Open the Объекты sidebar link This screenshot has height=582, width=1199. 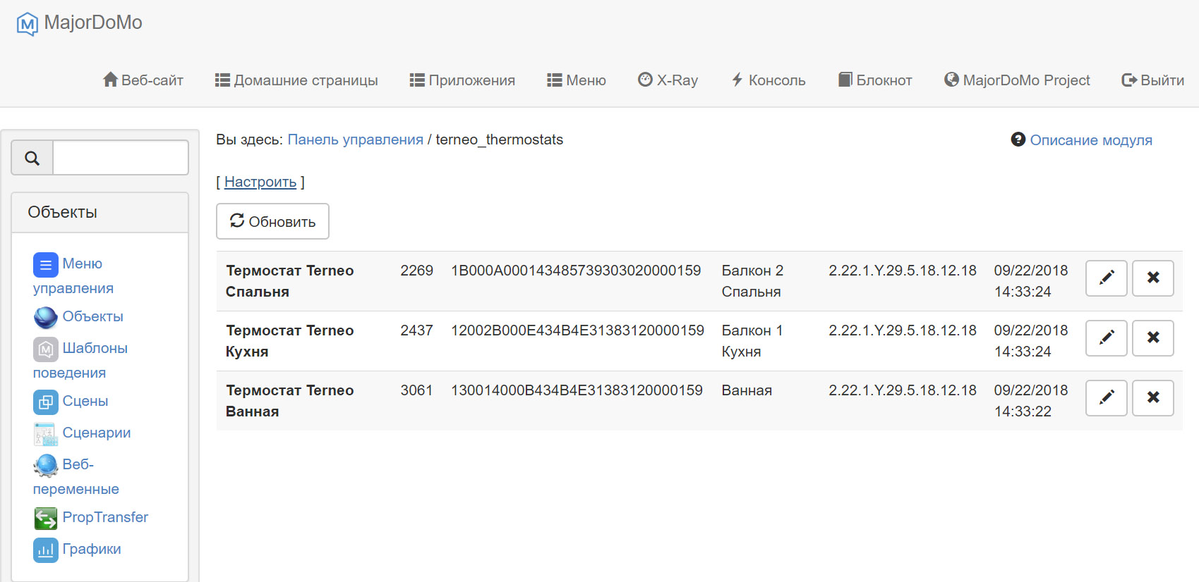pyautogui.click(x=93, y=316)
